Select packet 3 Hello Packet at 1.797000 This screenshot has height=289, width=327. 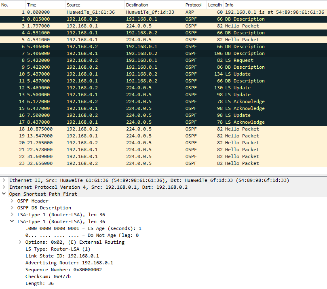click(x=163, y=26)
